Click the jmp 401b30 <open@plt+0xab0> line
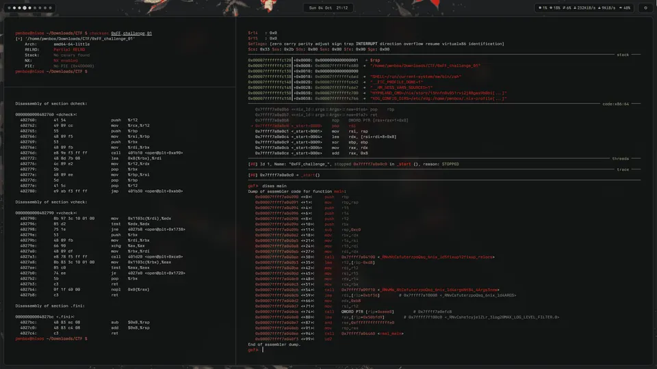The width and height of the screenshot is (657, 369). coord(101,191)
